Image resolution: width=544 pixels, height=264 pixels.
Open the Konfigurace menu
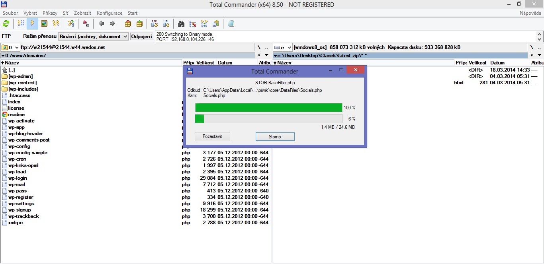pyautogui.click(x=110, y=13)
